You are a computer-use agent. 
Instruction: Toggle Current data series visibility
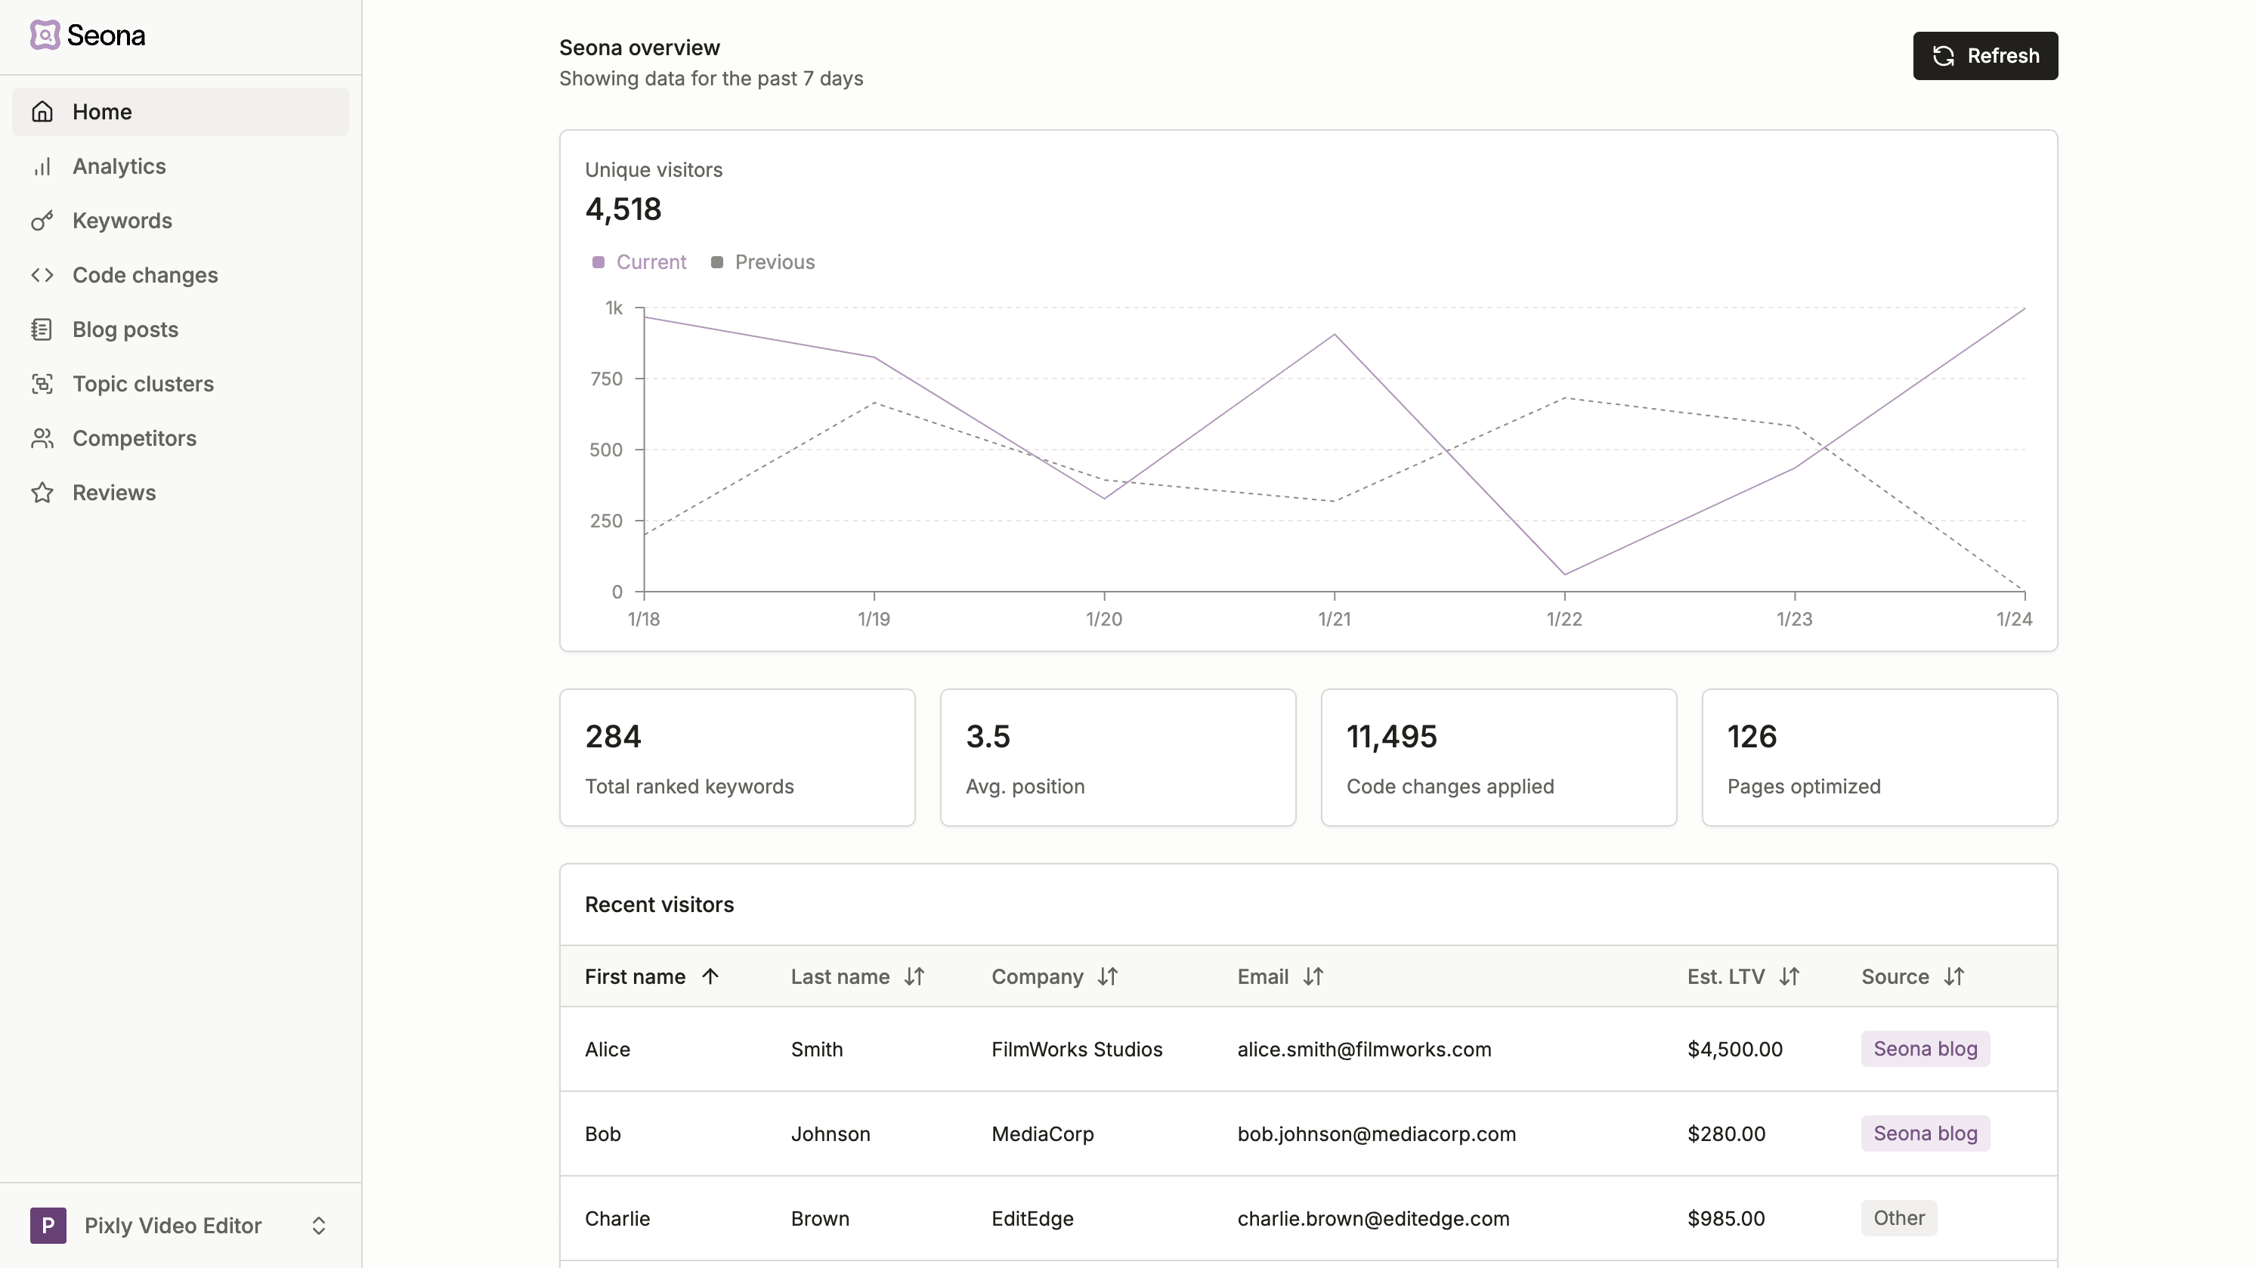[x=636, y=261]
